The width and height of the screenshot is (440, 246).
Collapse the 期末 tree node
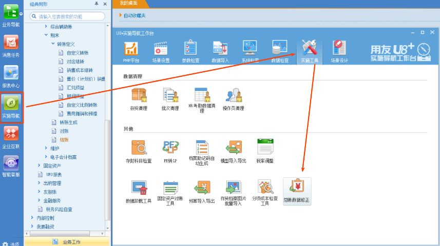pyautogui.click(x=45, y=35)
